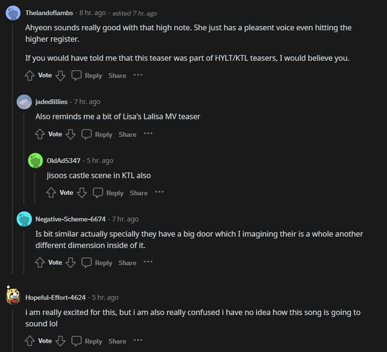Share Hopeful-Effort-4624's comment
Viewport: 387px width, 352px height.
[x=117, y=341]
